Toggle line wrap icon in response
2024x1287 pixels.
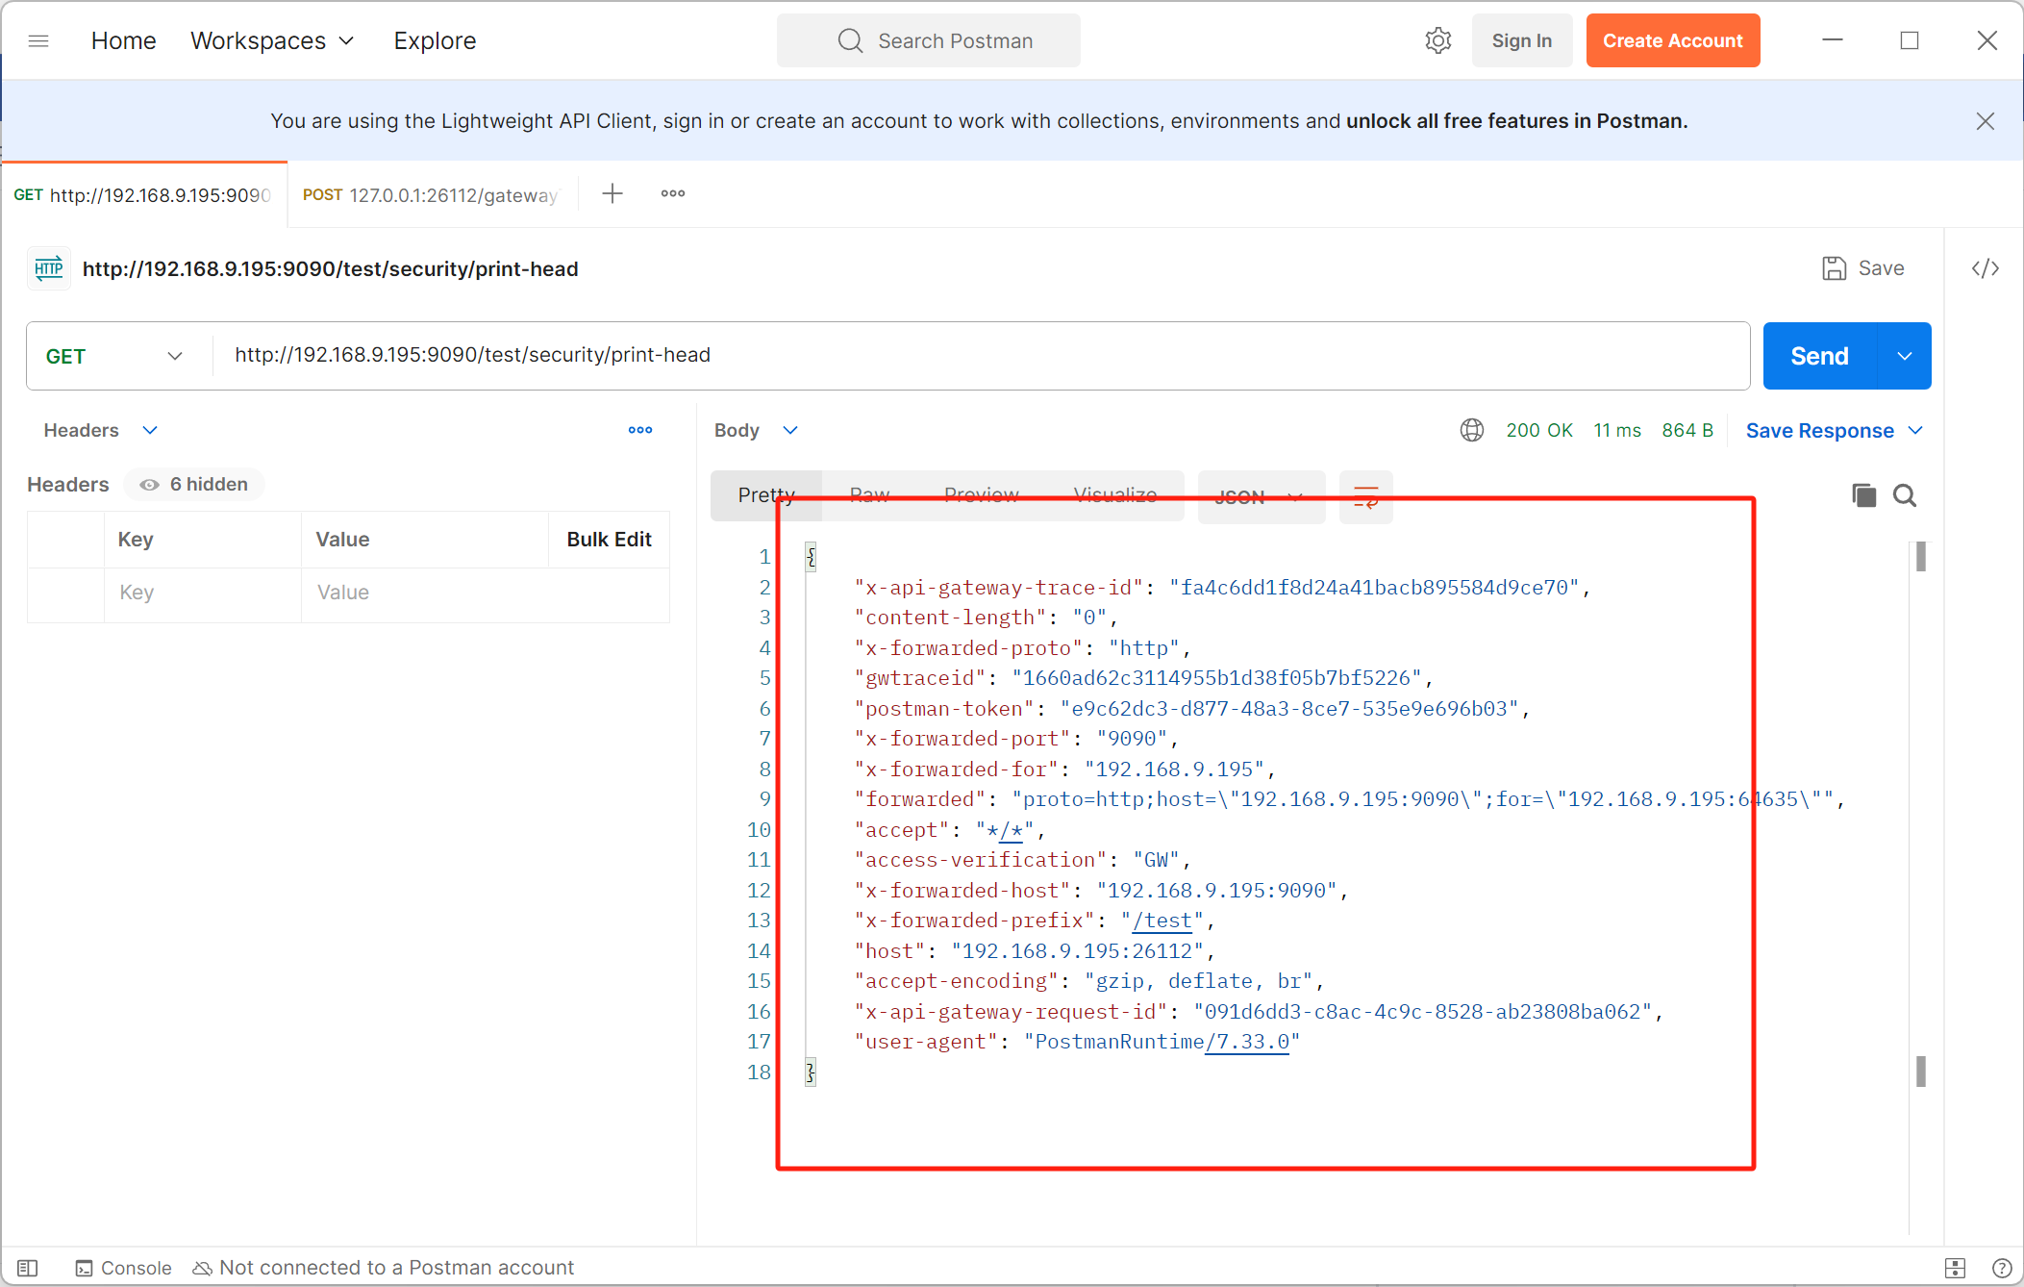pos(1365,496)
